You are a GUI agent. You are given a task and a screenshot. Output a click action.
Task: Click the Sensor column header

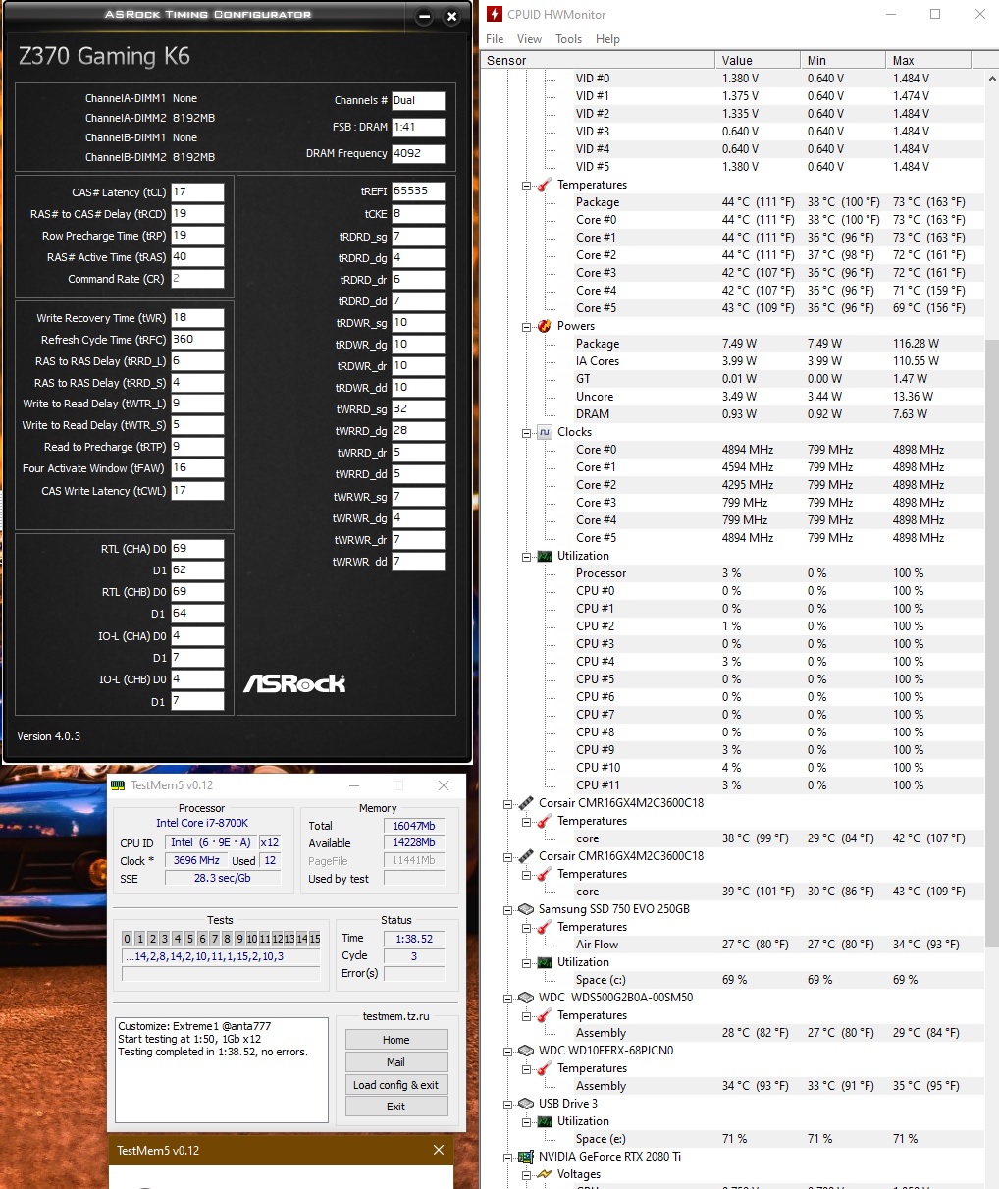(x=598, y=60)
